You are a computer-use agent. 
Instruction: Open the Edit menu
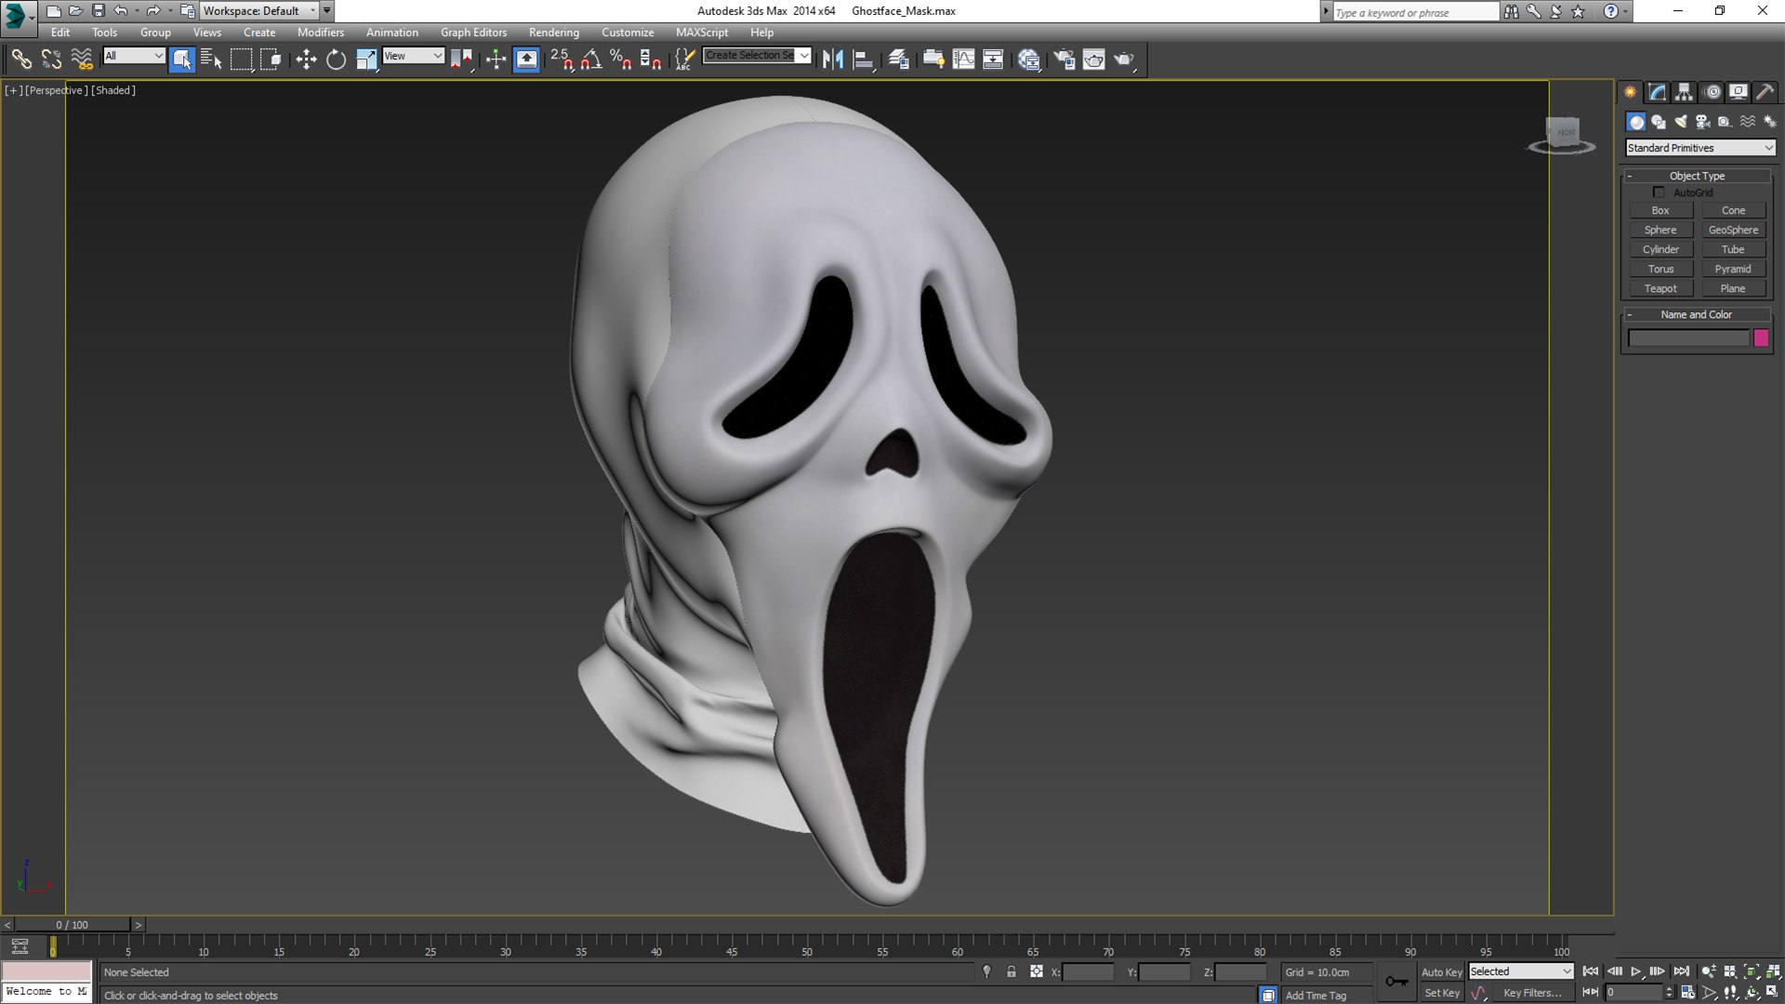tap(60, 32)
